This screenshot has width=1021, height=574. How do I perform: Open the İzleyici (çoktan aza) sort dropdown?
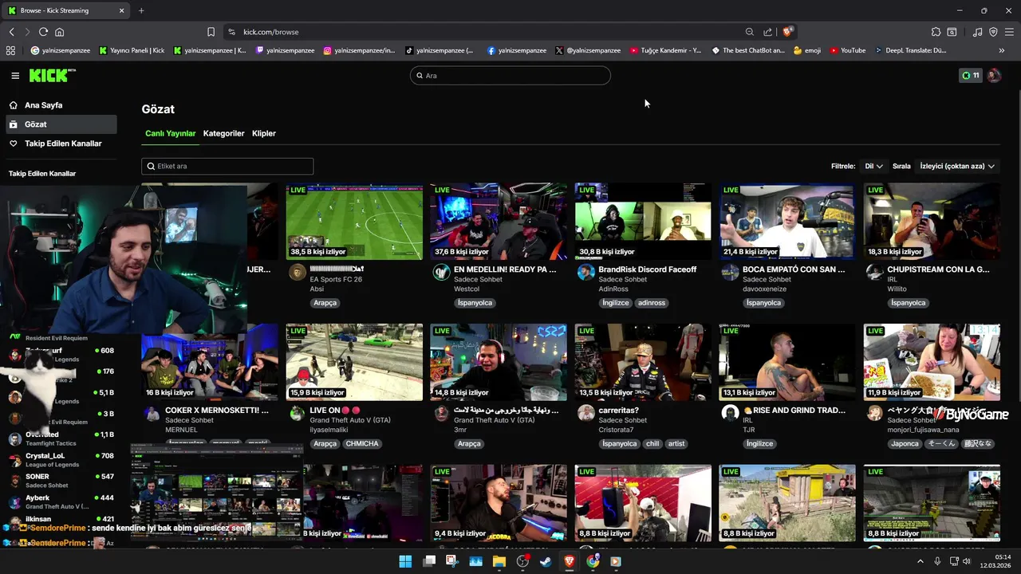957,166
